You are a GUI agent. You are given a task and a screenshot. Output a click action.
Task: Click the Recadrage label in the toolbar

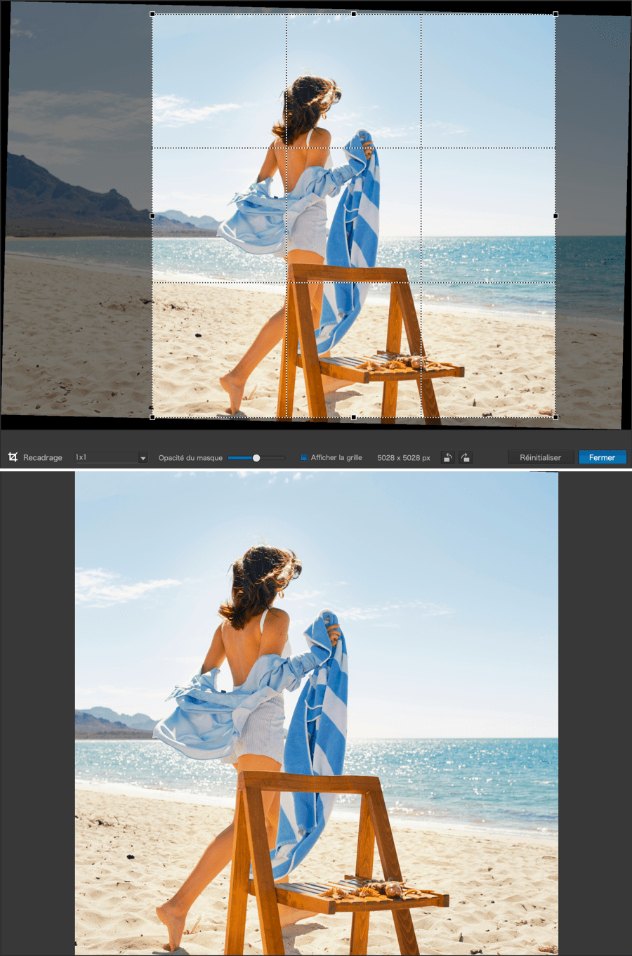(43, 457)
